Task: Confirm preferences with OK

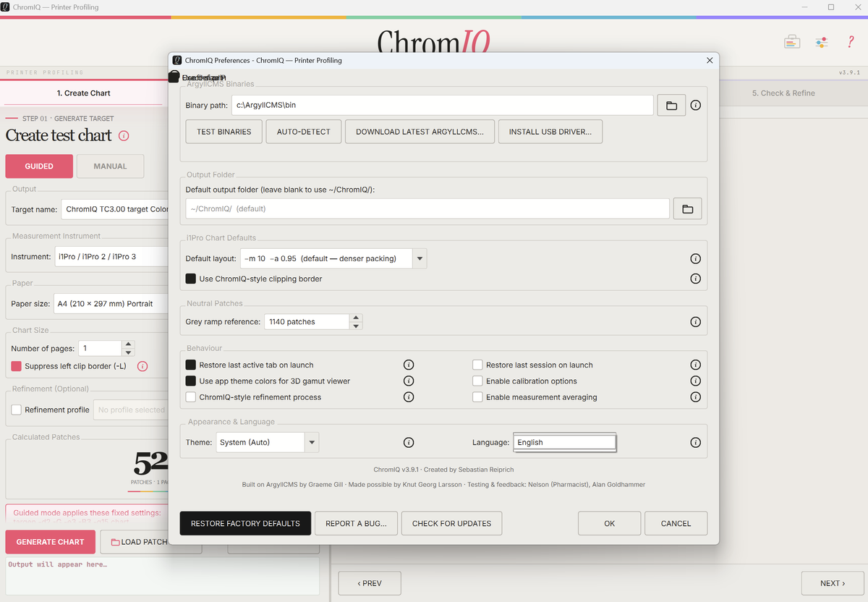Action: [x=609, y=523]
